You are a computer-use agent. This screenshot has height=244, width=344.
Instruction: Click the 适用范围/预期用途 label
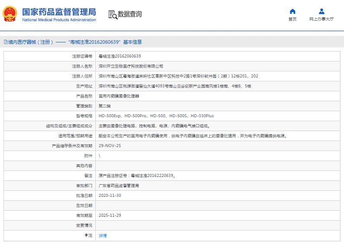click(x=75, y=136)
